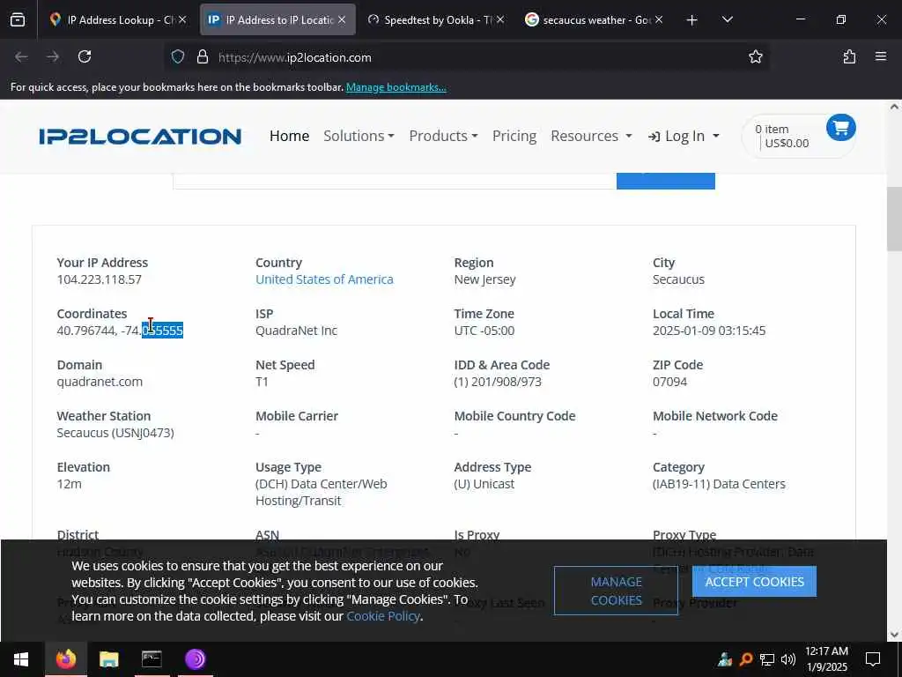Open the extensions puzzle icon

click(849, 57)
